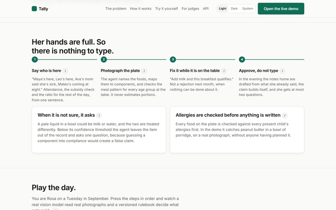The width and height of the screenshot is (336, 210).
Task: Open info icon beside When it is not sure
Action: point(99,115)
